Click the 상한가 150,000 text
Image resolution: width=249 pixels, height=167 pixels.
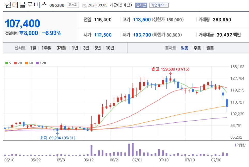pos(168,20)
